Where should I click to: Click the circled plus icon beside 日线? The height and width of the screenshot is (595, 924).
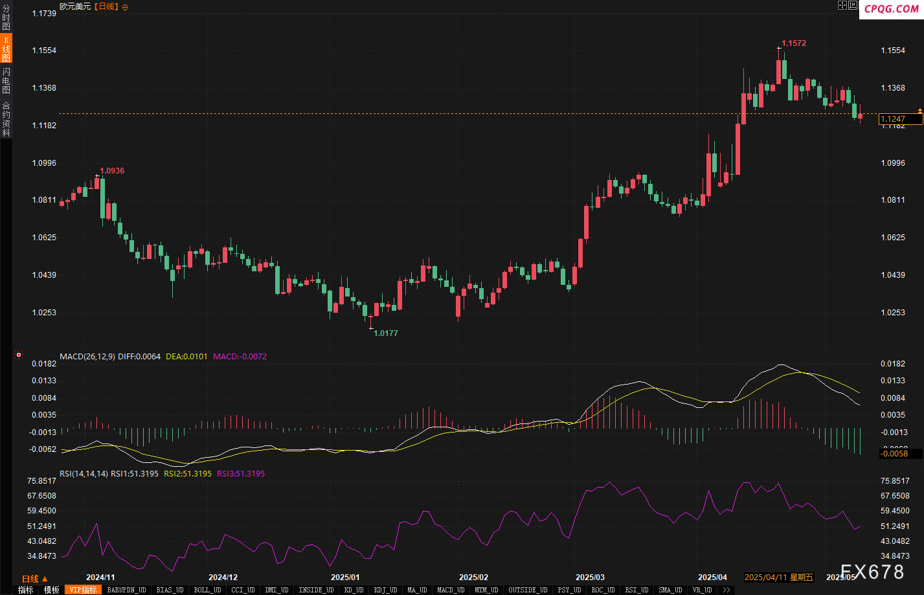click(125, 7)
